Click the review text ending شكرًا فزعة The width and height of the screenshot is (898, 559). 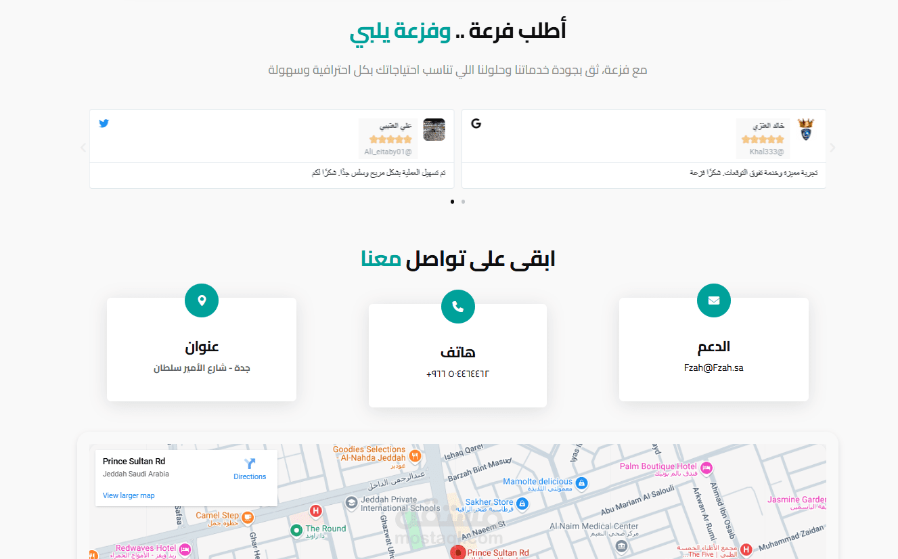tap(753, 173)
